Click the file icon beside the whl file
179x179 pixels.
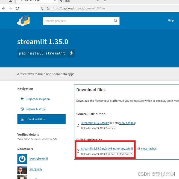pos(78,151)
